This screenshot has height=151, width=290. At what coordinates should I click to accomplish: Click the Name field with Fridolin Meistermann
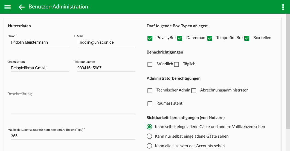click(40, 42)
